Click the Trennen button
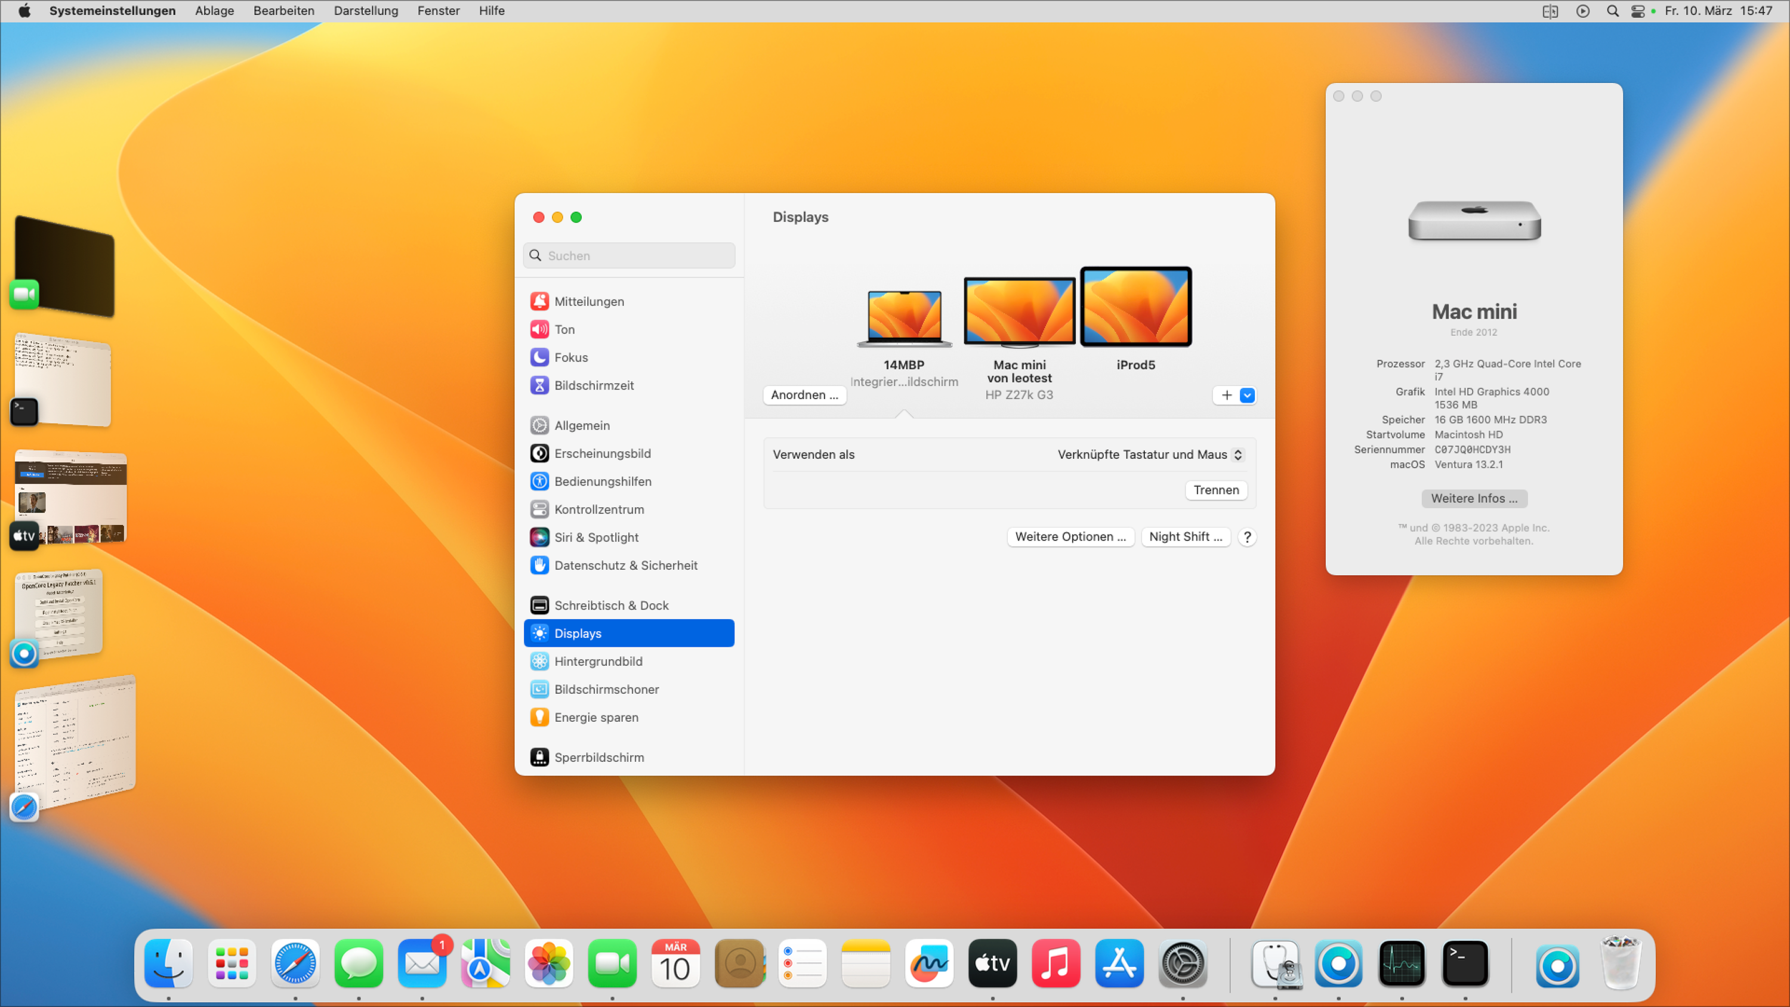Viewport: 1790px width, 1007px height. tap(1215, 490)
